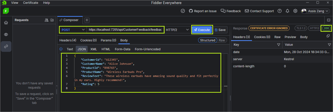Open response Cookies (0) tab
The width and height of the screenshot is (333, 112).
click(x=262, y=37)
